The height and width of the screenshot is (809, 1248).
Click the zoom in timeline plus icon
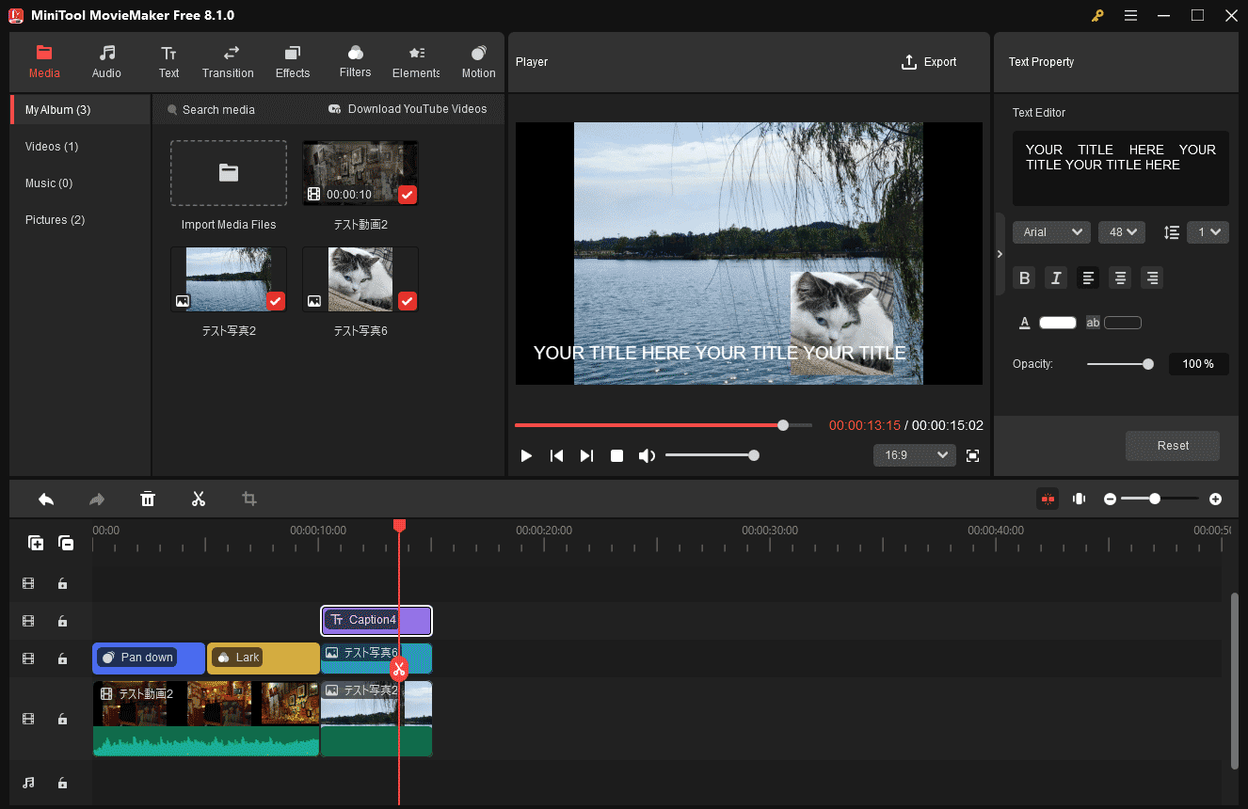click(x=1215, y=499)
